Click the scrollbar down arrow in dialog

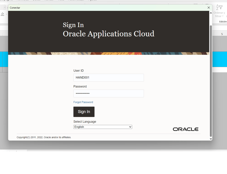coord(211,139)
